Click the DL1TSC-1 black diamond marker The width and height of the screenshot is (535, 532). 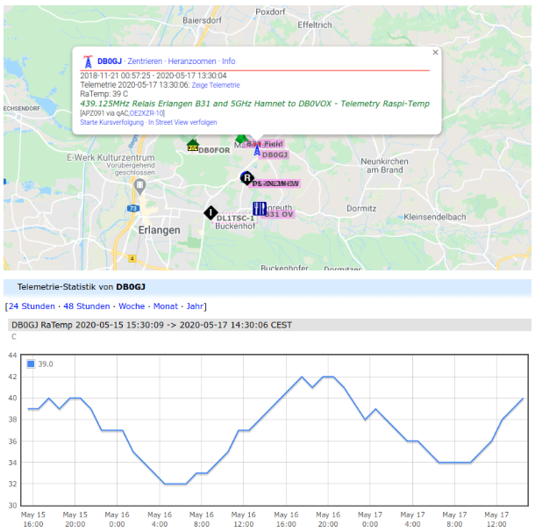pos(210,212)
